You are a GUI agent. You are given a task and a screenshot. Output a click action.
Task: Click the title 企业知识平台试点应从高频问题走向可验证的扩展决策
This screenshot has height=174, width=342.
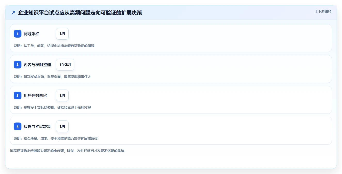coord(80,13)
